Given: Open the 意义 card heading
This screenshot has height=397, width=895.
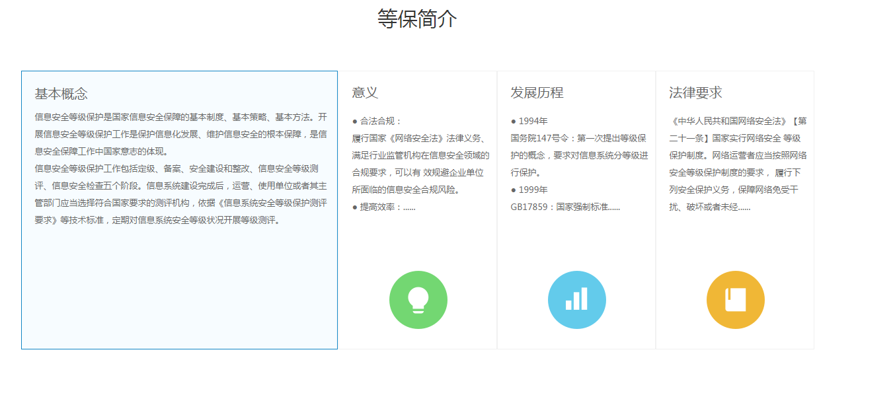Looking at the screenshot, I should pos(365,92).
